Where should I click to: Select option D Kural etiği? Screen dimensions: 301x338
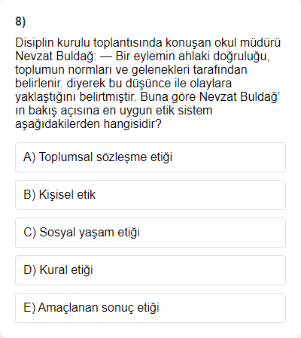(x=150, y=270)
